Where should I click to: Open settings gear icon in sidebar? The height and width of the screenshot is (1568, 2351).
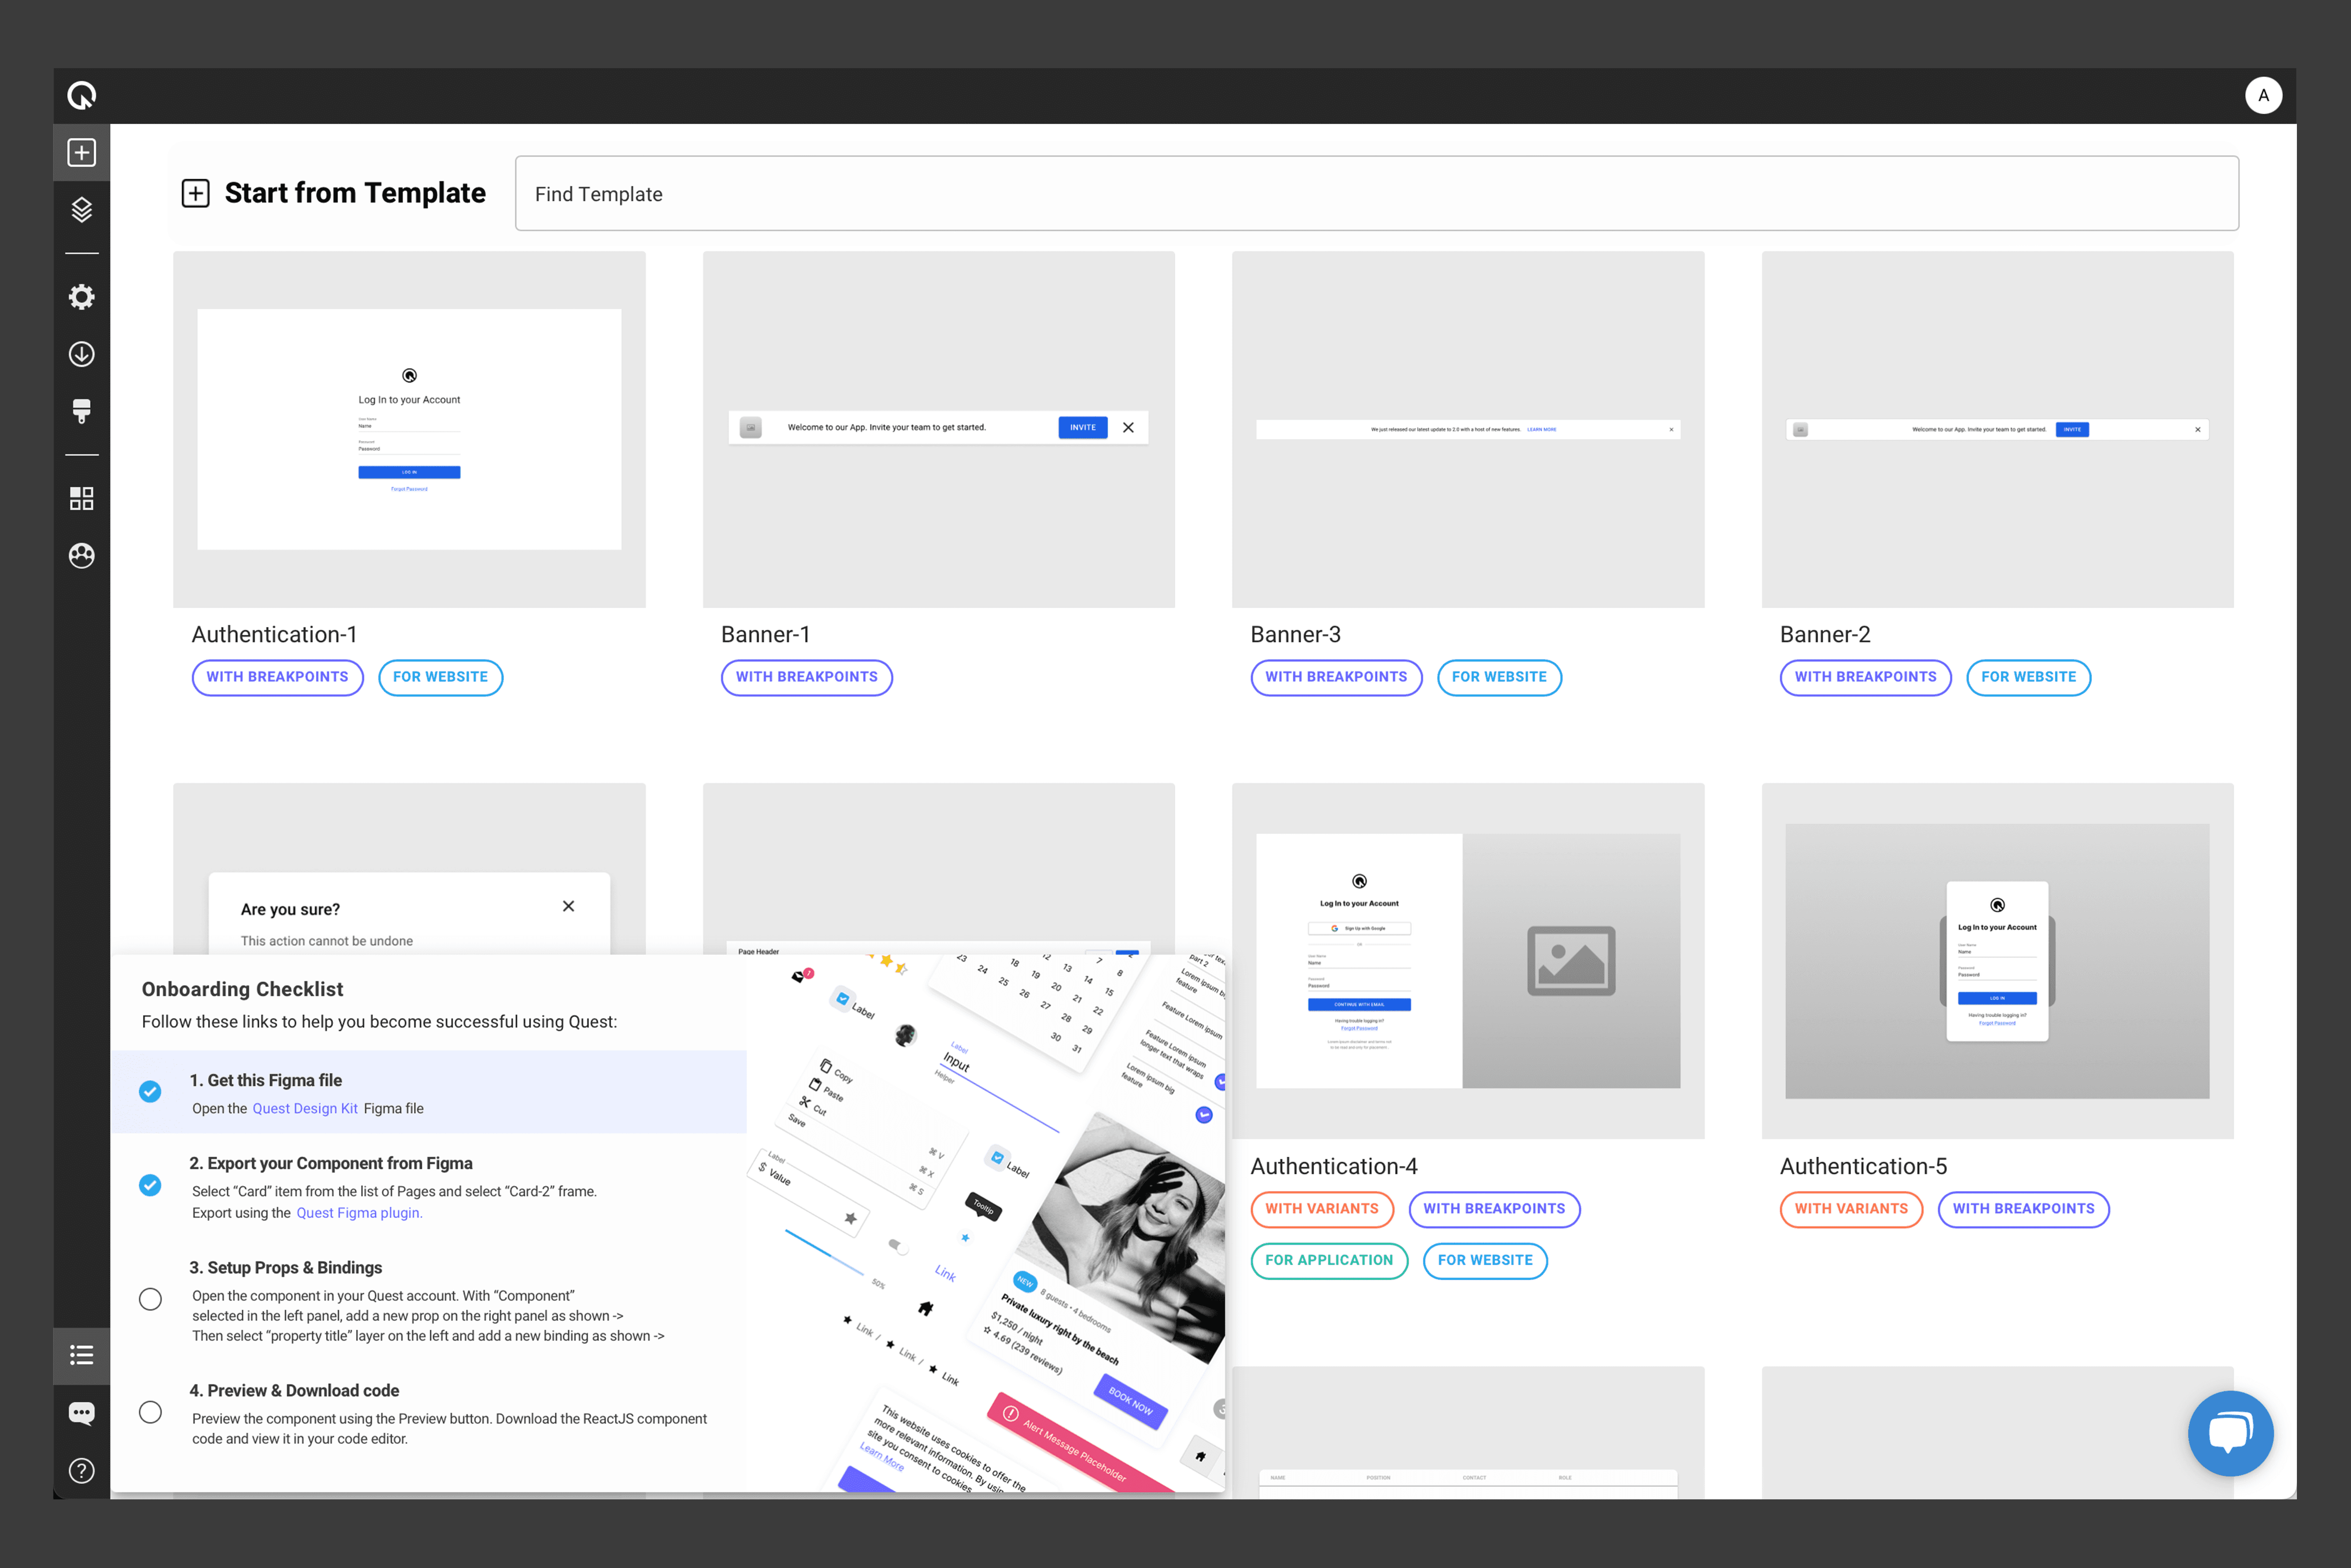[x=81, y=297]
